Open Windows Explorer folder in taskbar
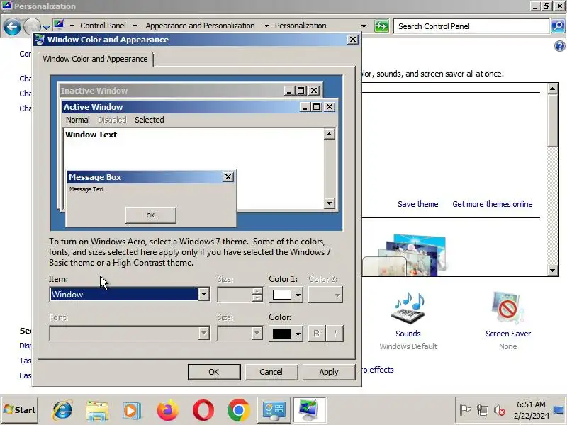This screenshot has height=425, width=567. [97, 411]
